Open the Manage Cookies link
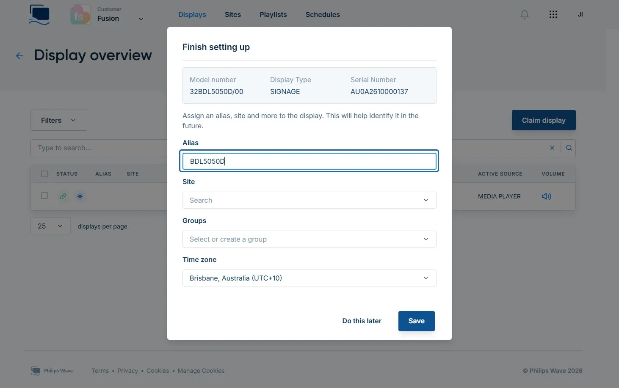Image resolution: width=619 pixels, height=388 pixels. [x=201, y=371]
